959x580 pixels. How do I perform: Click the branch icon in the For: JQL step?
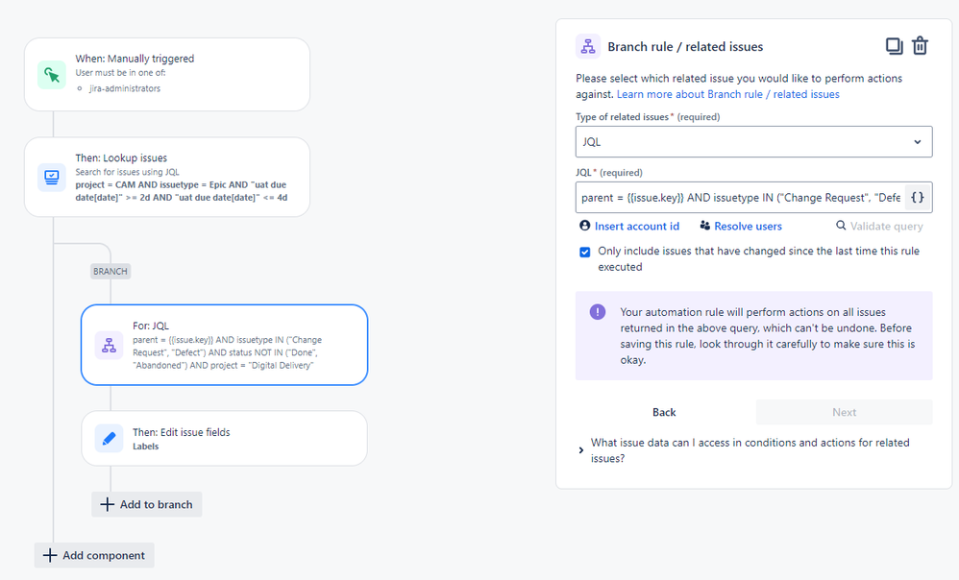click(109, 346)
